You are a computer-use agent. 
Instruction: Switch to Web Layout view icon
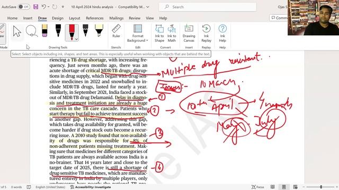(295, 187)
